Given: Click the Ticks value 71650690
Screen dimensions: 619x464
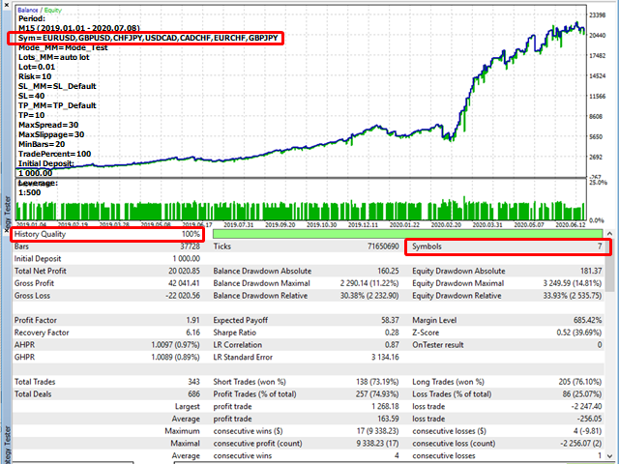Looking at the screenshot, I should [x=376, y=247].
